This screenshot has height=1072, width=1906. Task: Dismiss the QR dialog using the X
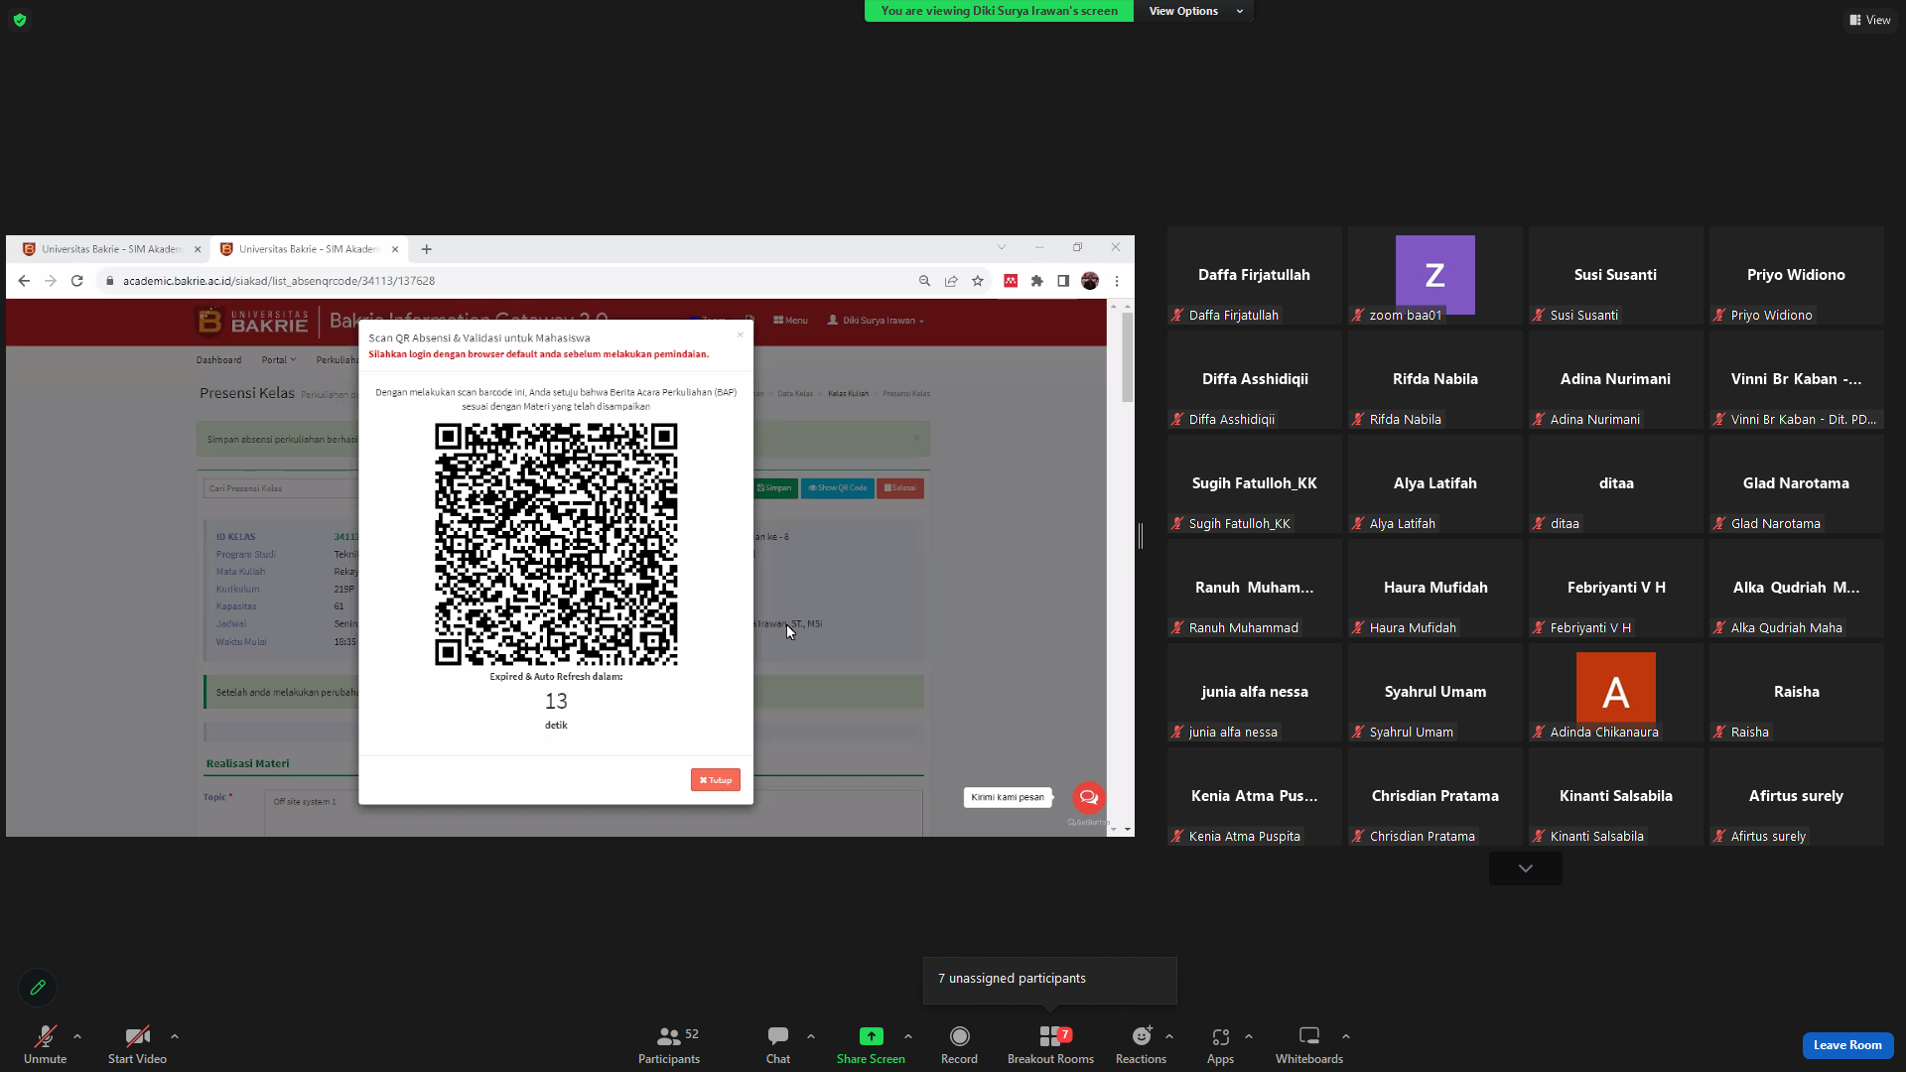click(x=740, y=335)
